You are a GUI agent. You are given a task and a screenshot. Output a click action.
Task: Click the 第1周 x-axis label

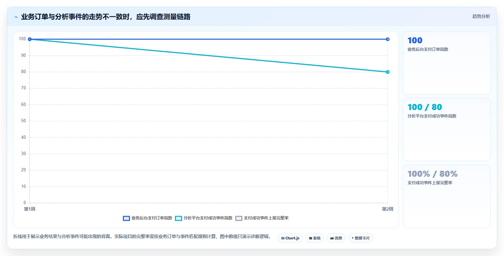[29, 209]
